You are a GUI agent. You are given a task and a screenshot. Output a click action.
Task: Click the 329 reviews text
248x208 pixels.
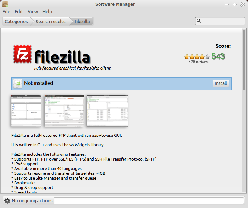(199, 62)
